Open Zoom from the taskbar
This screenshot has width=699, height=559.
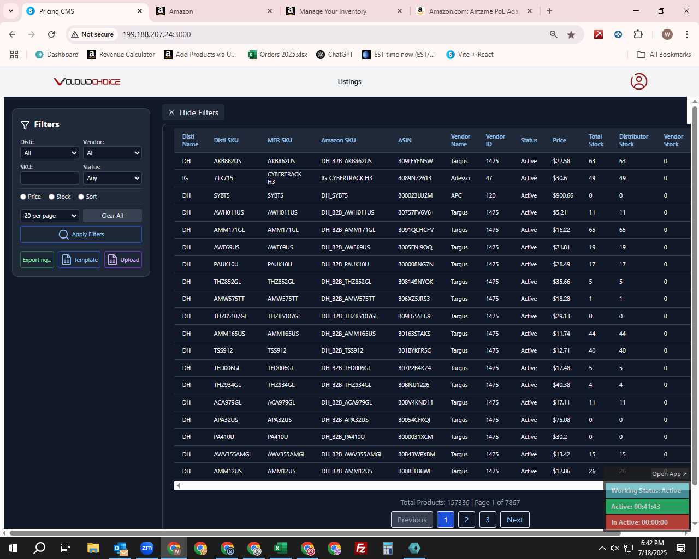click(x=147, y=548)
